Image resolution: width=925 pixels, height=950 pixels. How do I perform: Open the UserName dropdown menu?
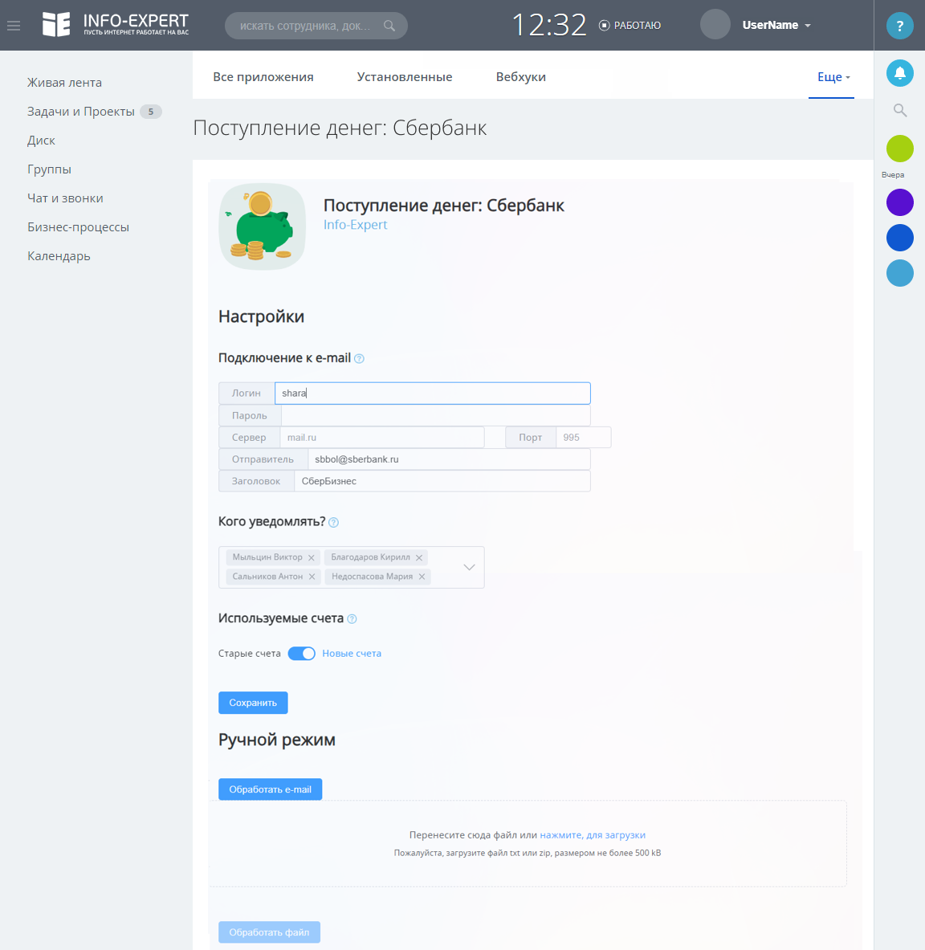click(776, 25)
